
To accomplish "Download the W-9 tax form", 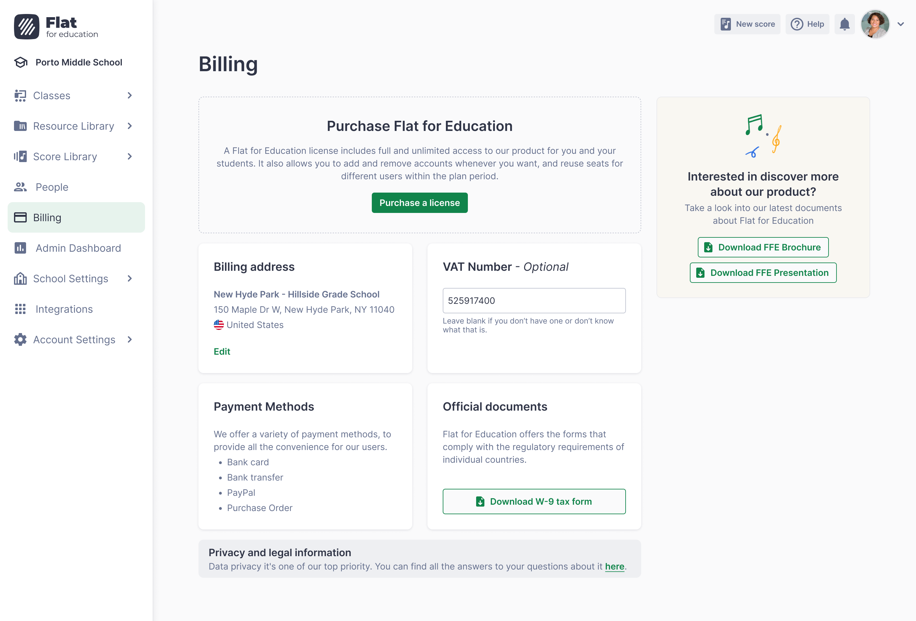I will coord(534,501).
